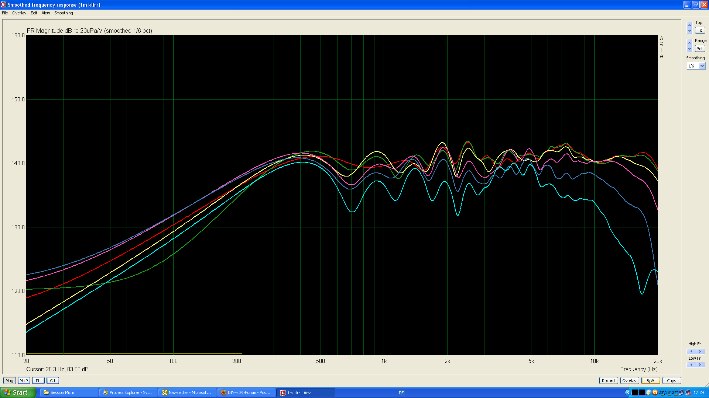Click the Fit button
The image size is (709, 398).
[700, 31]
